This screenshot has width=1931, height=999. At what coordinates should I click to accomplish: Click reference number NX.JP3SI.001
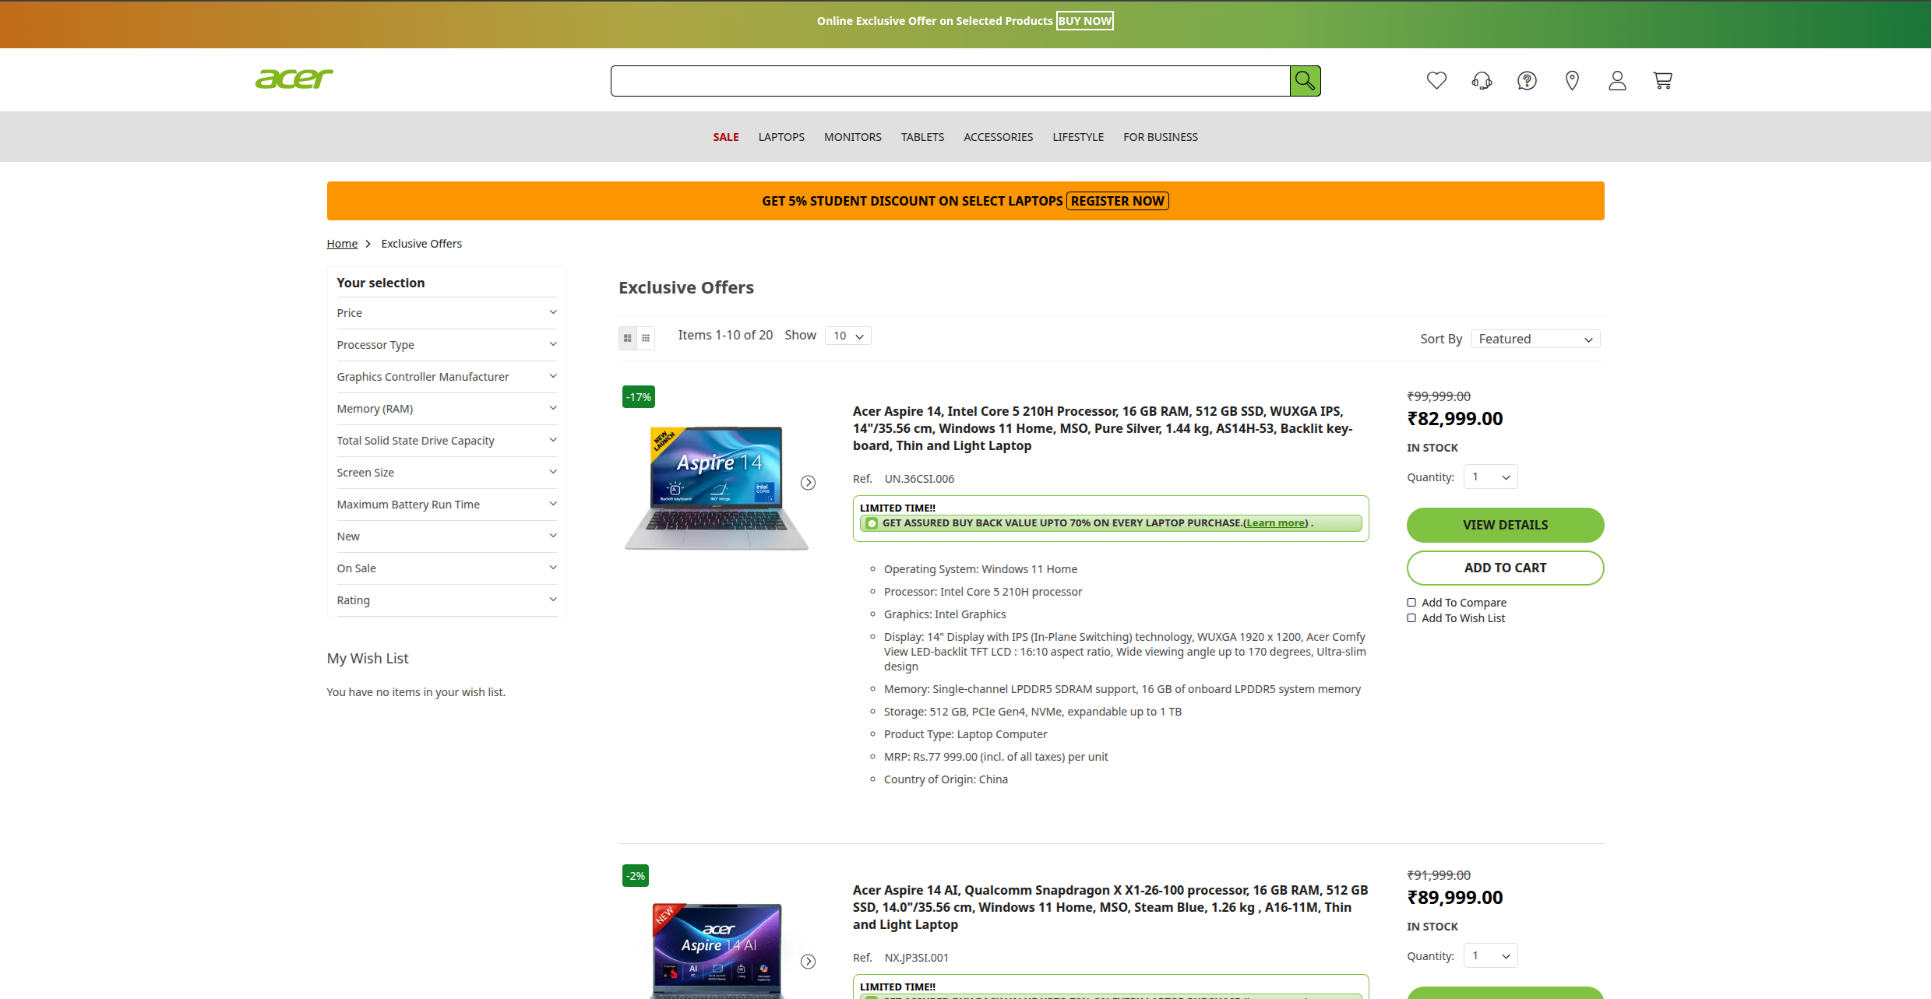[916, 958]
